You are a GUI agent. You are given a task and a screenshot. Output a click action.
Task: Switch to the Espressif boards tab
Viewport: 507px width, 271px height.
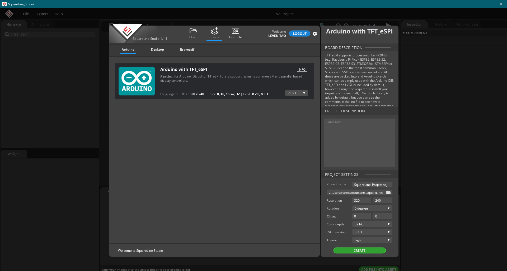(x=187, y=50)
